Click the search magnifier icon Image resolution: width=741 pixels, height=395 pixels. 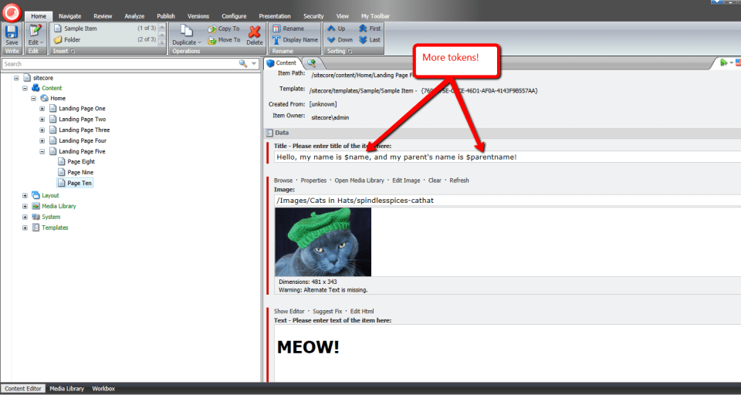pyautogui.click(x=243, y=63)
